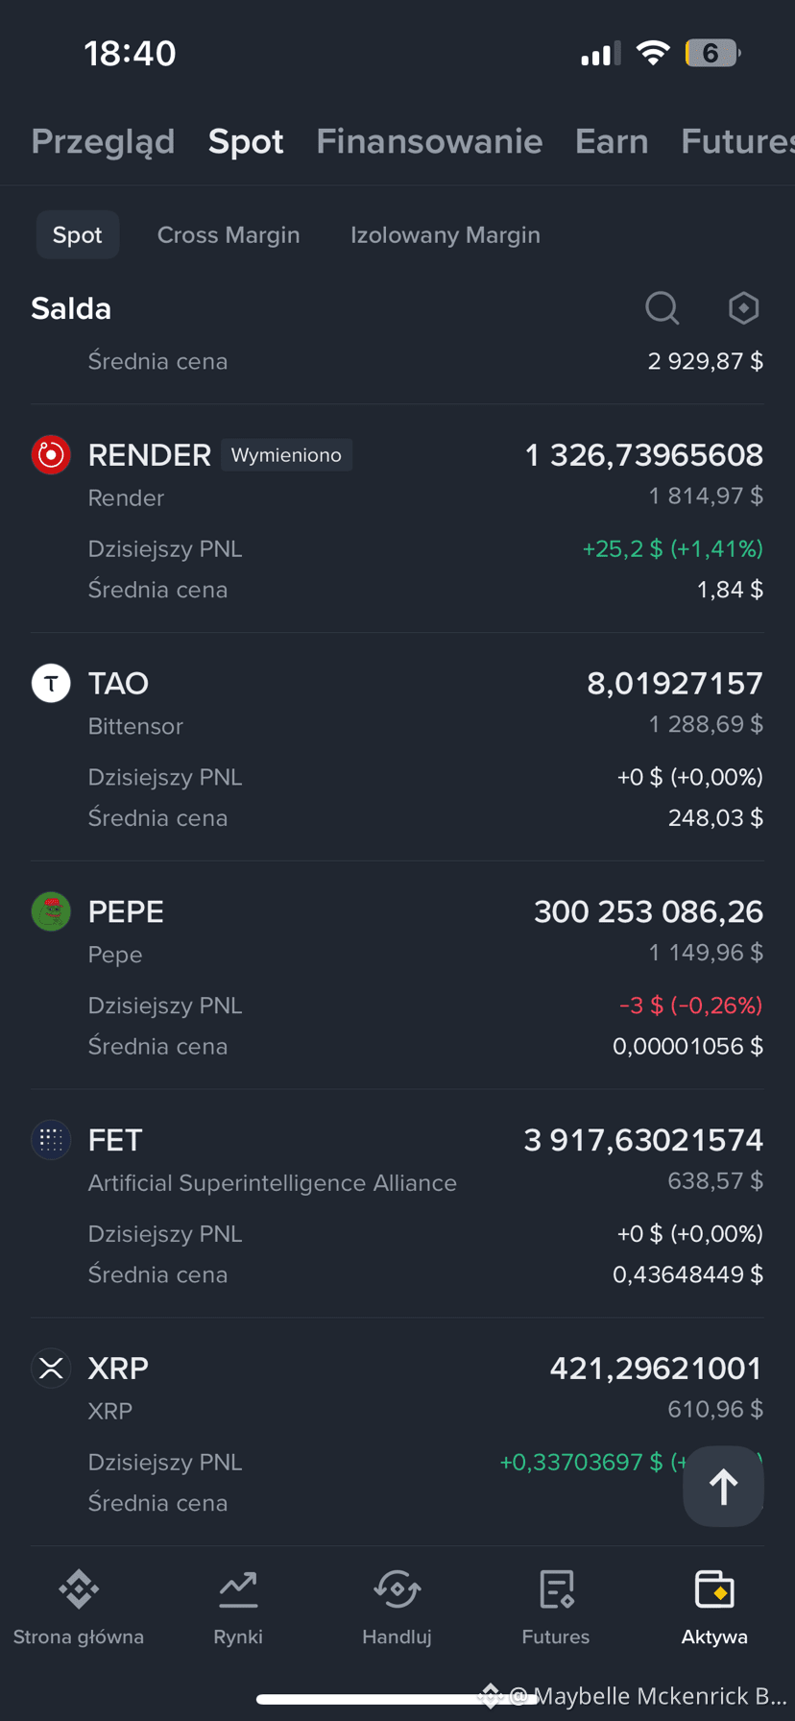Open the search magnifier in Salda

point(662,308)
